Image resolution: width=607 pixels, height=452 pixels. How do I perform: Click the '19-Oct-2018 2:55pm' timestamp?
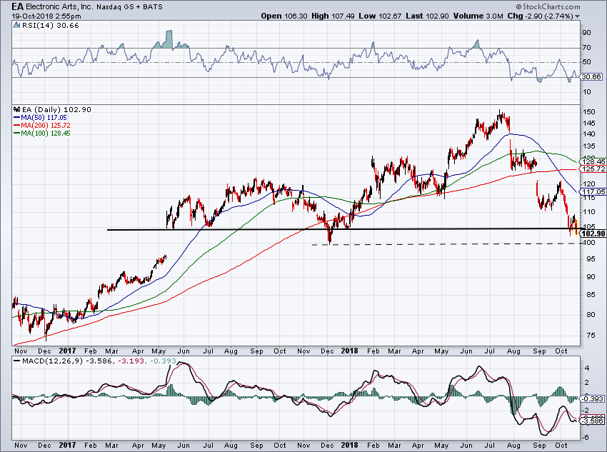(x=46, y=16)
